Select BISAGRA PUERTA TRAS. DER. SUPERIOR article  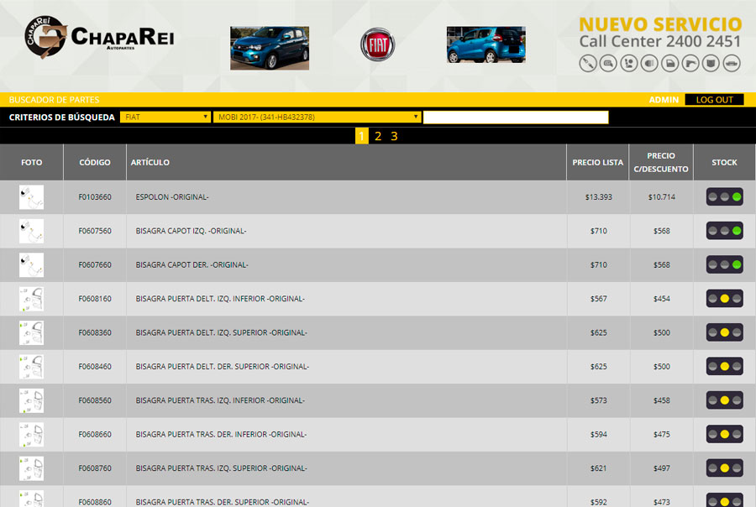[223, 502]
